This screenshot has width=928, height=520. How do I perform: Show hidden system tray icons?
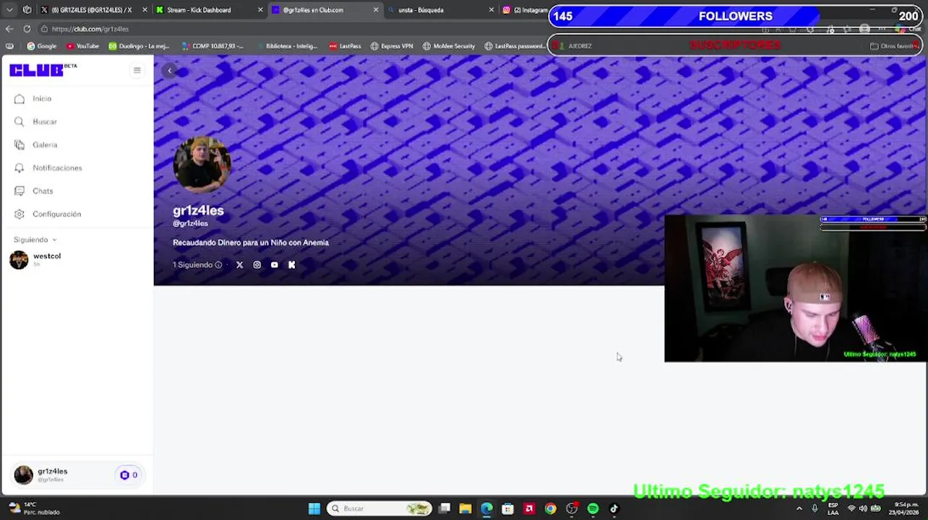(799, 508)
